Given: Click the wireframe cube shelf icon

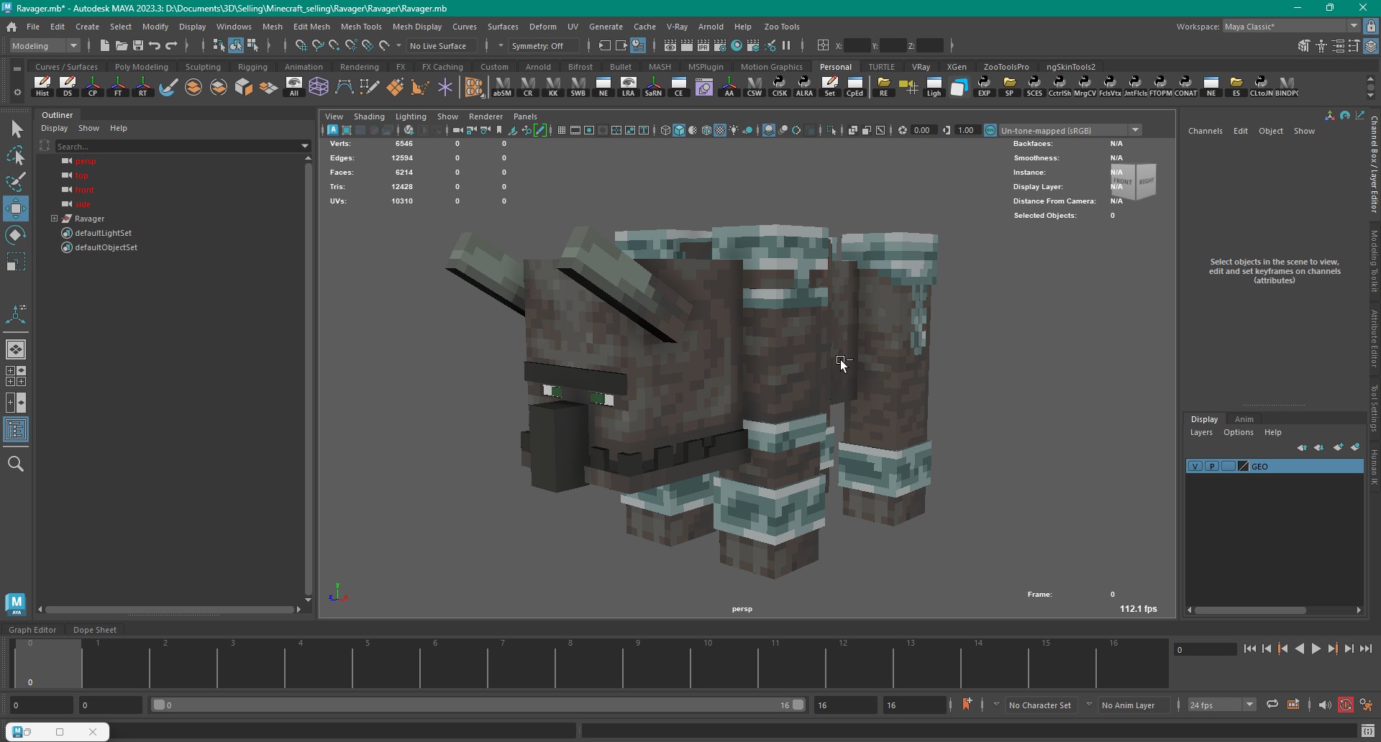Looking at the screenshot, I should click(x=319, y=87).
